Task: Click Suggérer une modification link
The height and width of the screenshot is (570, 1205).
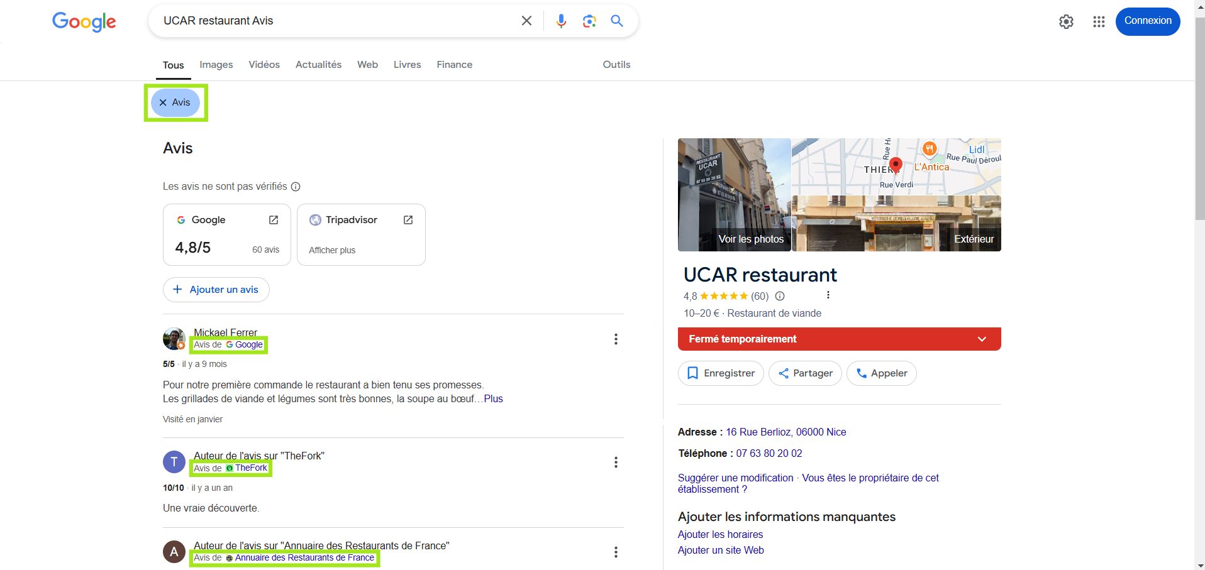Action: 736,478
